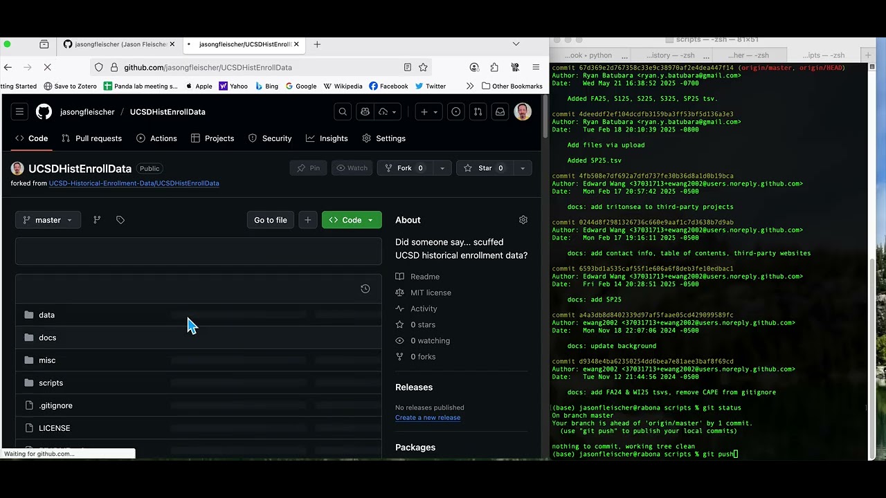886x498 pixels.
Task: Click the Fork button
Action: (404, 168)
